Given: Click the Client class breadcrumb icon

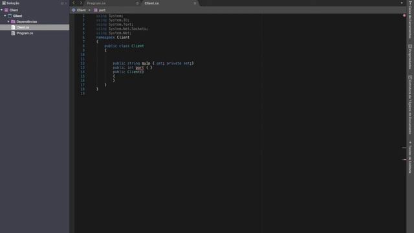Looking at the screenshot, I should 74,10.
